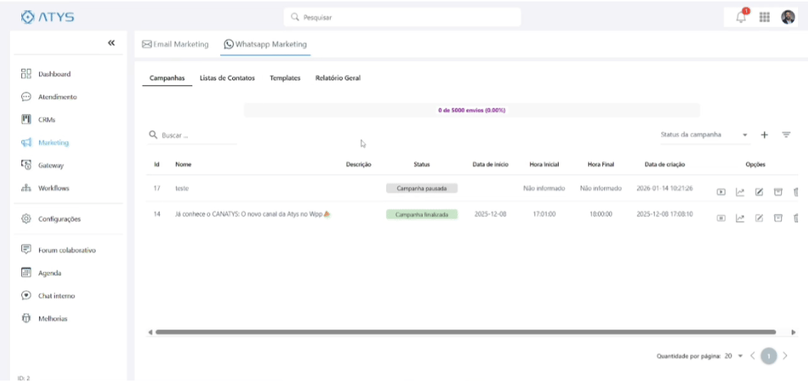Go to Atendimento in sidebar

tap(57, 97)
